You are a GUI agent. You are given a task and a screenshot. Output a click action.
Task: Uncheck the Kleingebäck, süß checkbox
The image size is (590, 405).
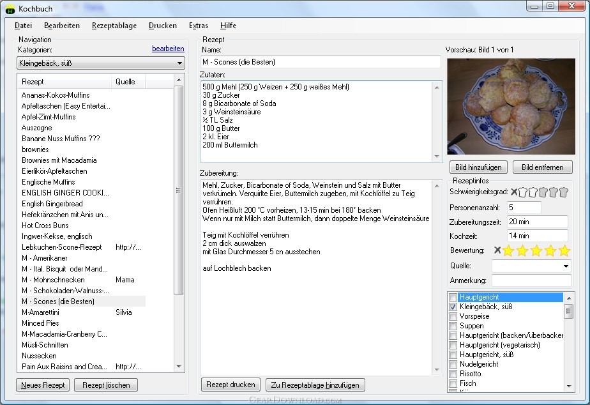point(453,307)
